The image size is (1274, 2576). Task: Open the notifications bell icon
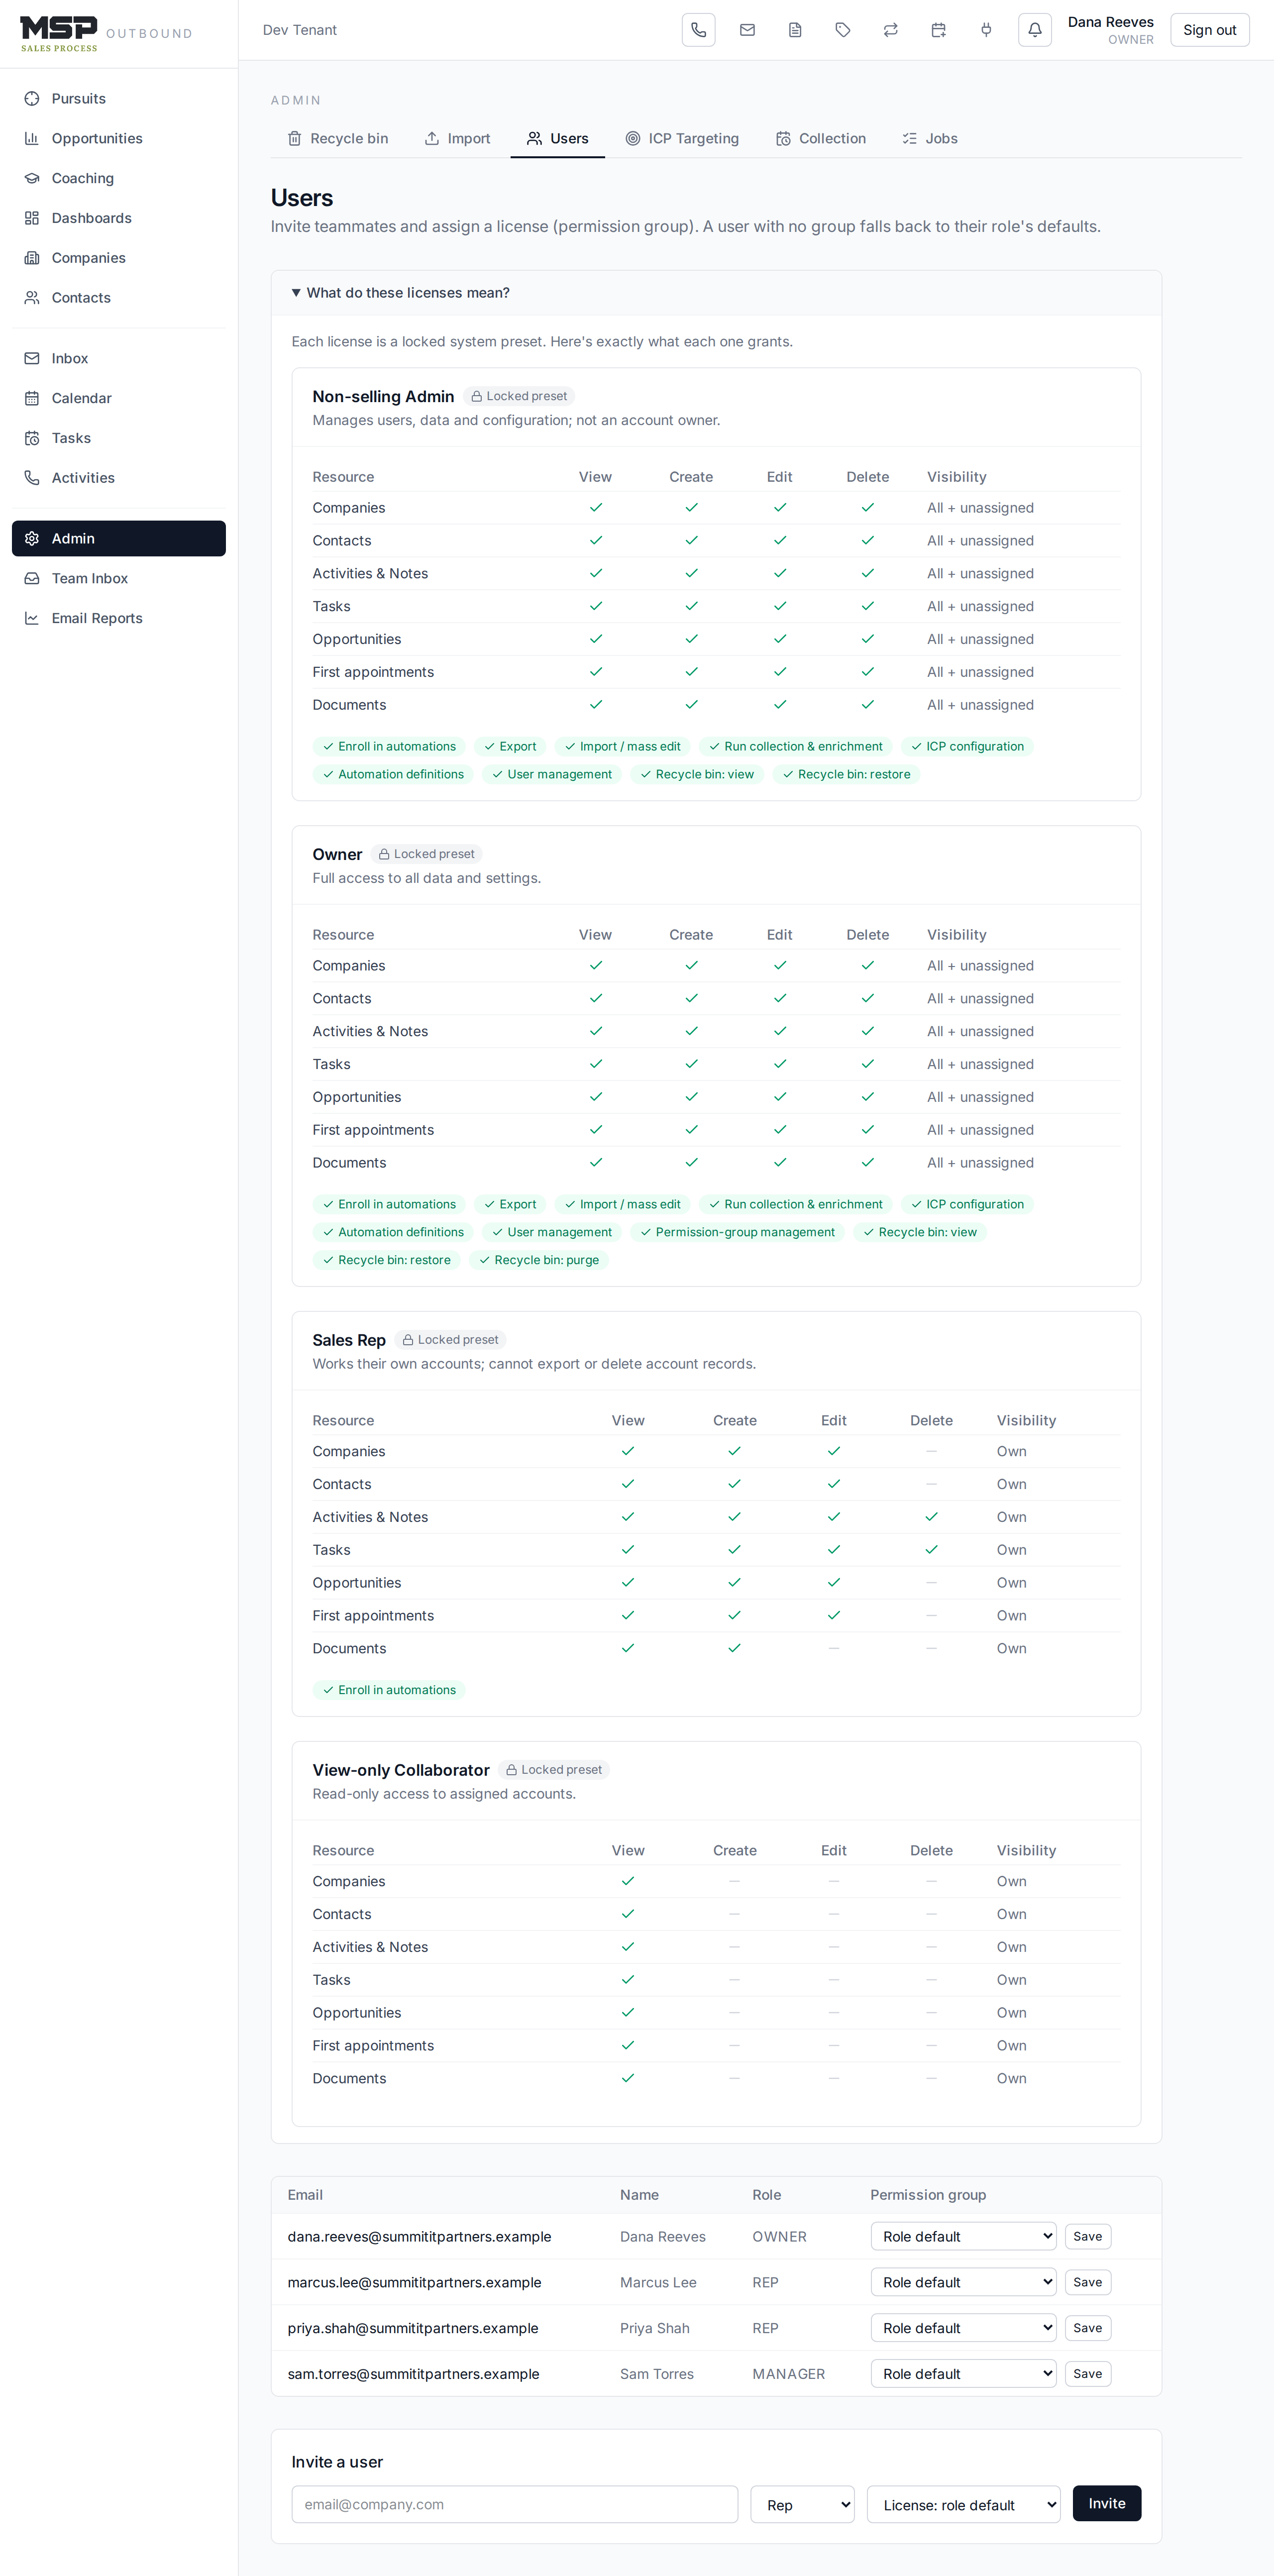click(1035, 30)
